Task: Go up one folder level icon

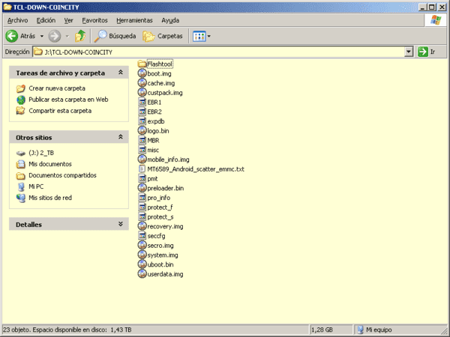Action: [x=80, y=36]
